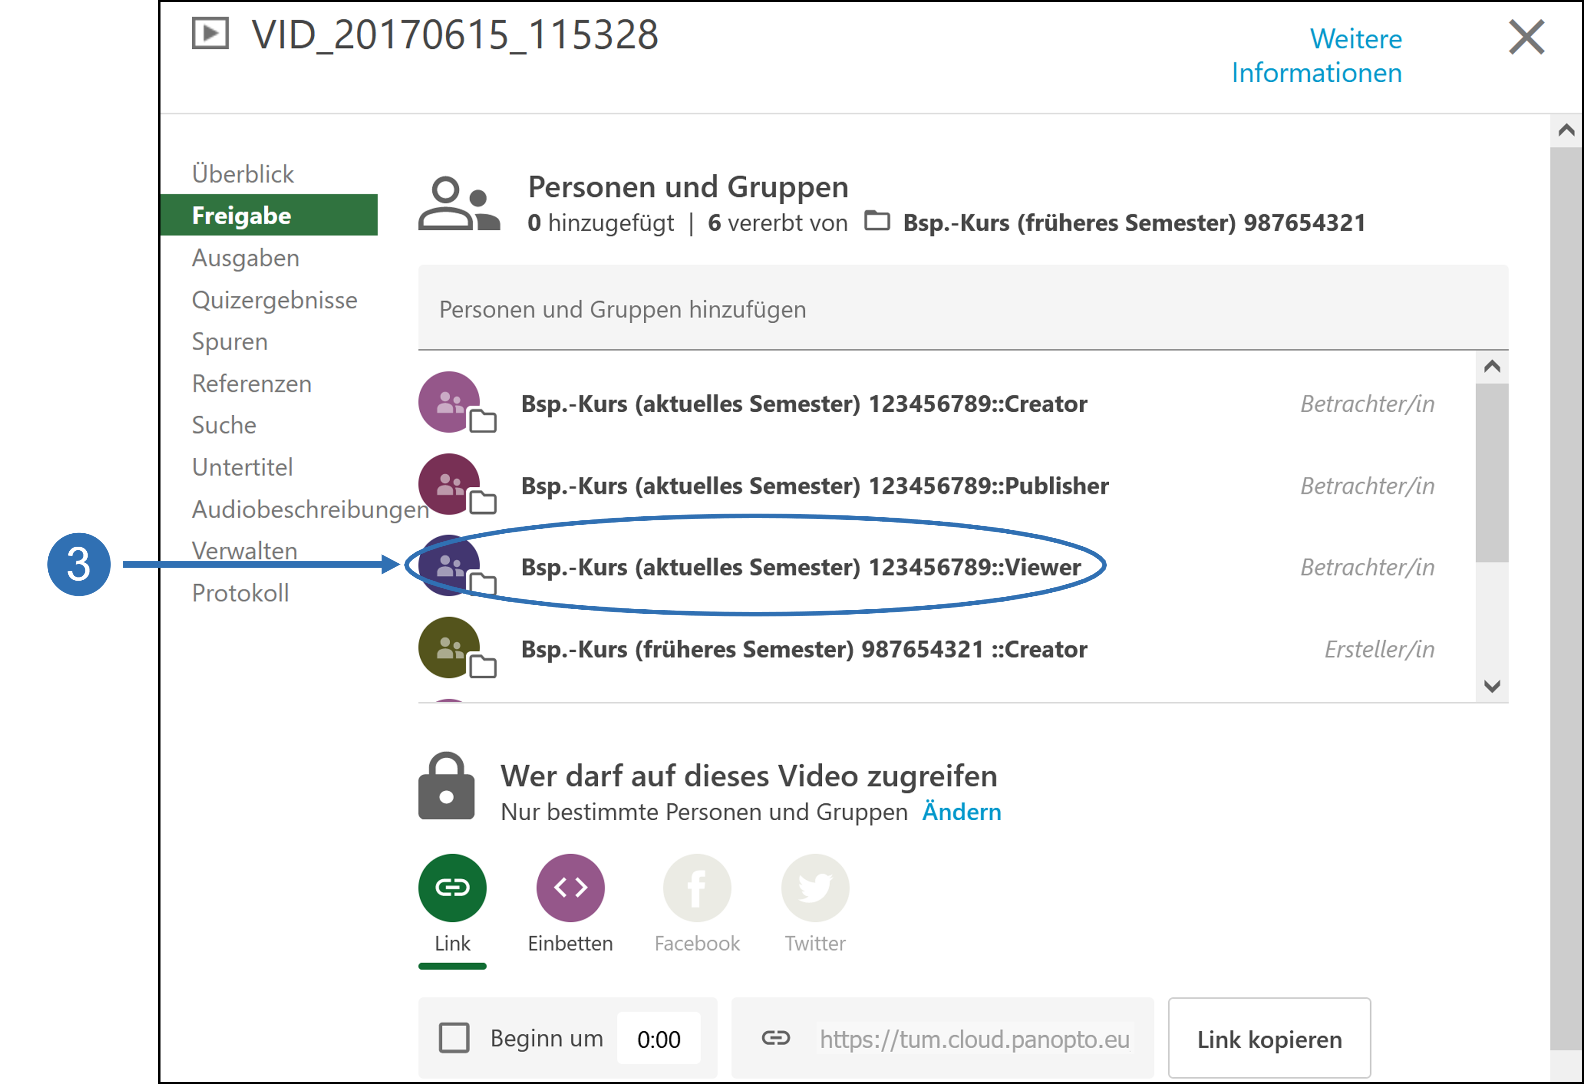
Task: Click Ändern to change access settings
Action: click(x=961, y=812)
